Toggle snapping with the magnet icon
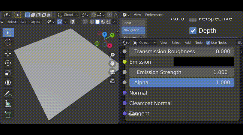This screenshot has height=135, width=243. pyautogui.click(x=93, y=15)
